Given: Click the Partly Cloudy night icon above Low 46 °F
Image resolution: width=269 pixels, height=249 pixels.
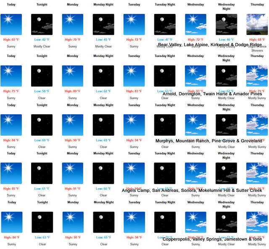Looking at the screenshot, I should pos(226,24).
